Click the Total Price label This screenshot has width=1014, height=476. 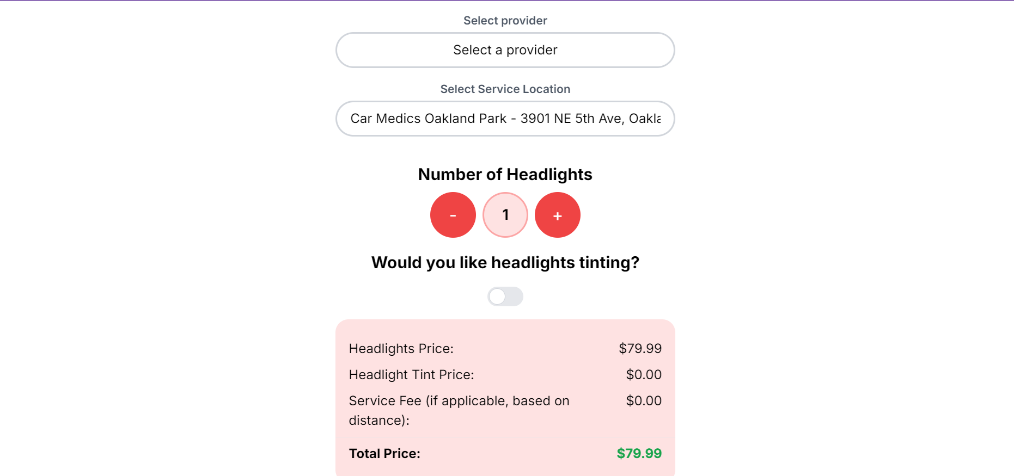384,454
